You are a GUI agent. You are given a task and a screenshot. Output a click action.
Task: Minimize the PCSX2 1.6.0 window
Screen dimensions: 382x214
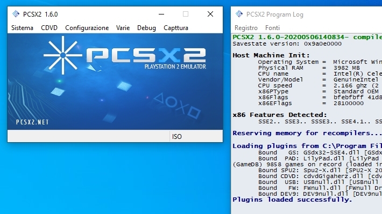pyautogui.click(x=161, y=14)
